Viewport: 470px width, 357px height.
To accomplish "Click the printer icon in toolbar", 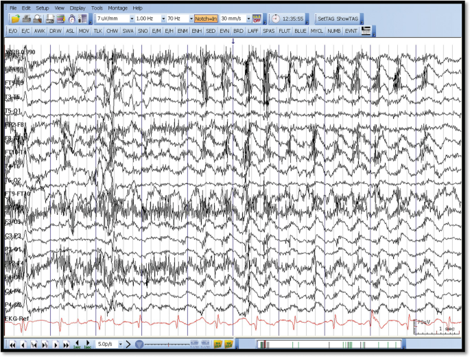I will pos(26,19).
